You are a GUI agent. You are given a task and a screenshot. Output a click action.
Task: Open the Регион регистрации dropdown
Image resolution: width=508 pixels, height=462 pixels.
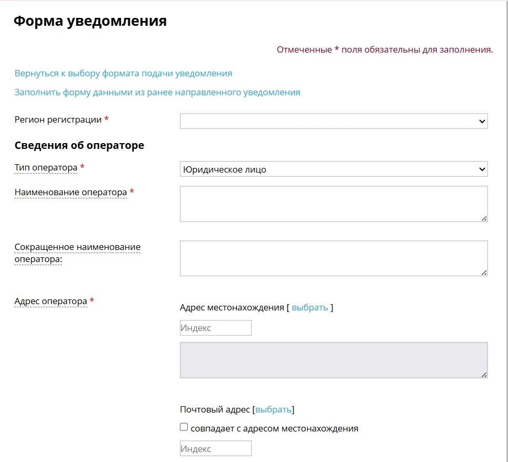click(x=334, y=121)
